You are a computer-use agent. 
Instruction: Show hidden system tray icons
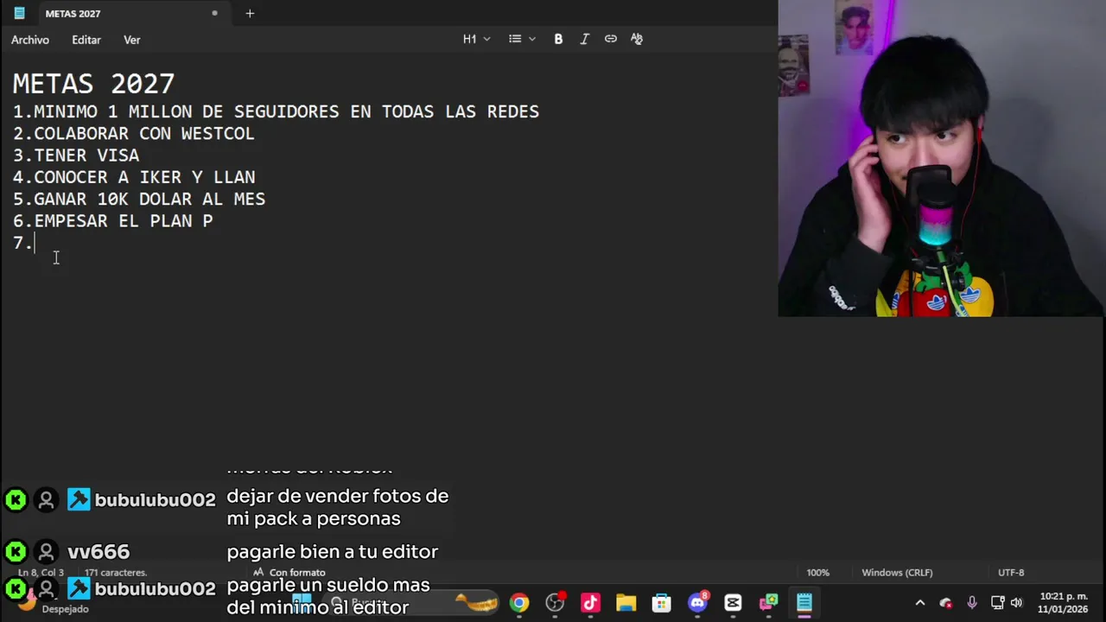(x=920, y=603)
